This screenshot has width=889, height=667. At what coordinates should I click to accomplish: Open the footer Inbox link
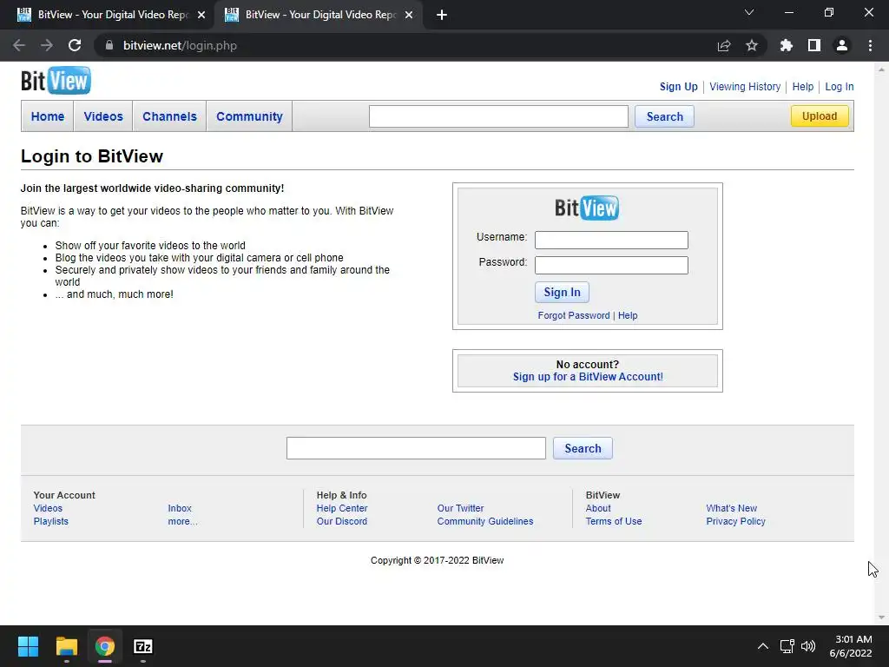pyautogui.click(x=180, y=508)
